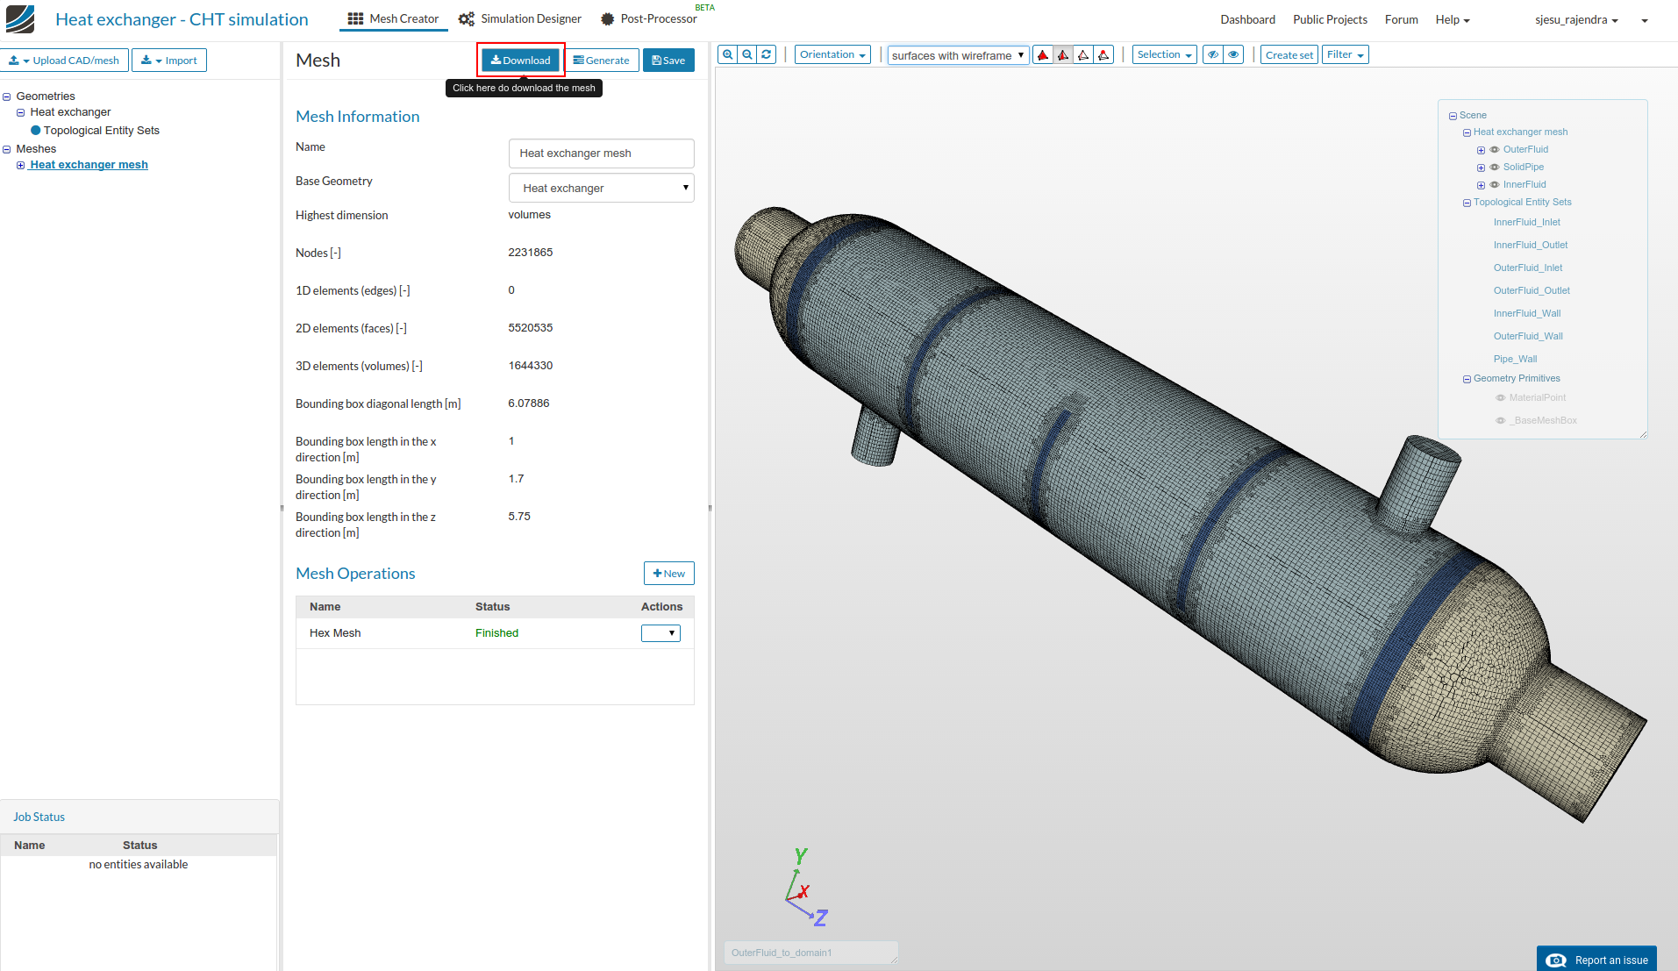Click the last pyramid render mode icon
The image size is (1678, 971).
coord(1103,55)
